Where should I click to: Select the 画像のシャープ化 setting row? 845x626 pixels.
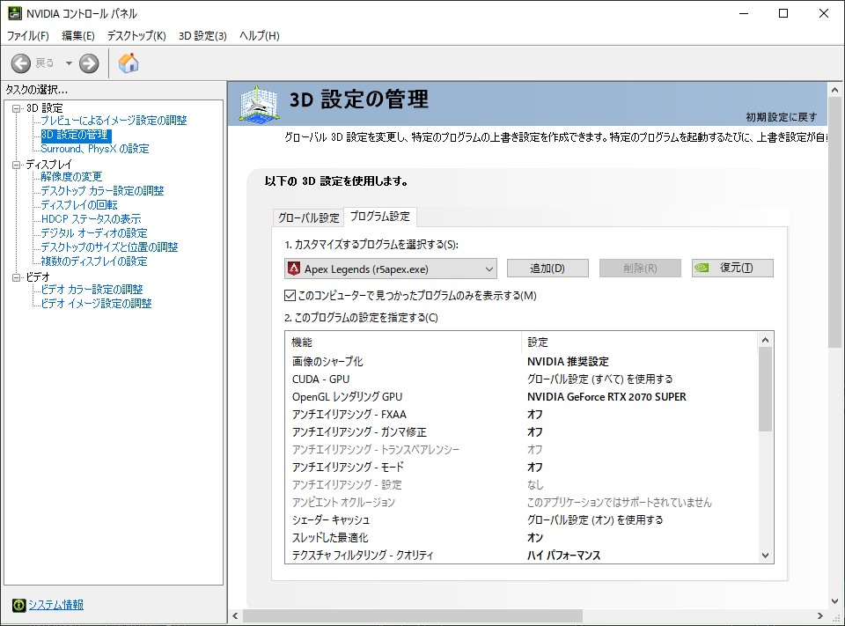[x=521, y=361]
